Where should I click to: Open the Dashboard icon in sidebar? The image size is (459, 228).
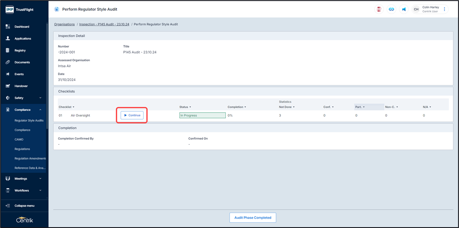[x=8, y=27]
